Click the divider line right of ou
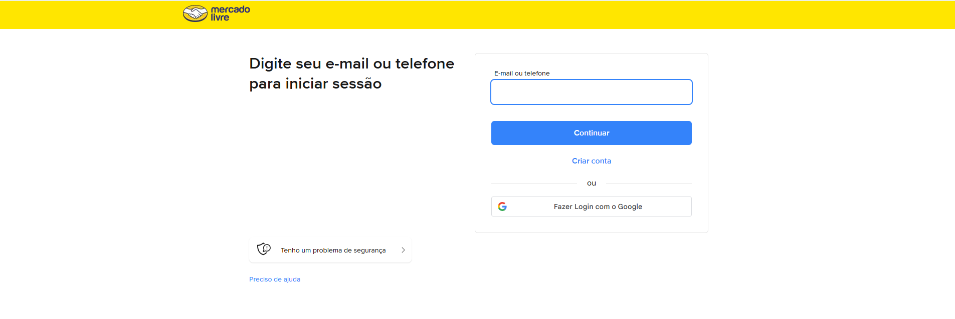This screenshot has width=955, height=319. tap(649, 183)
